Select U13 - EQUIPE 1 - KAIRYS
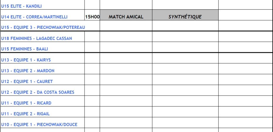Screen dimensions: 273x132 26,60
